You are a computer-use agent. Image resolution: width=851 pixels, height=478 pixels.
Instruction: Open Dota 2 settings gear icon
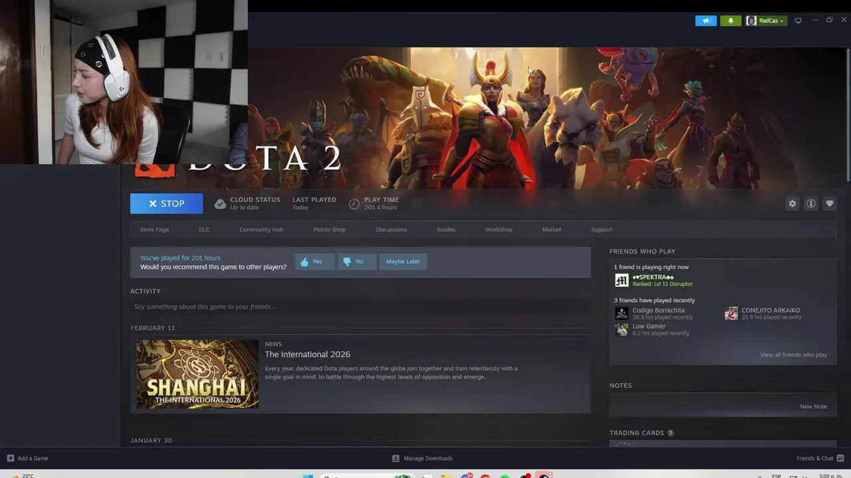(x=792, y=204)
